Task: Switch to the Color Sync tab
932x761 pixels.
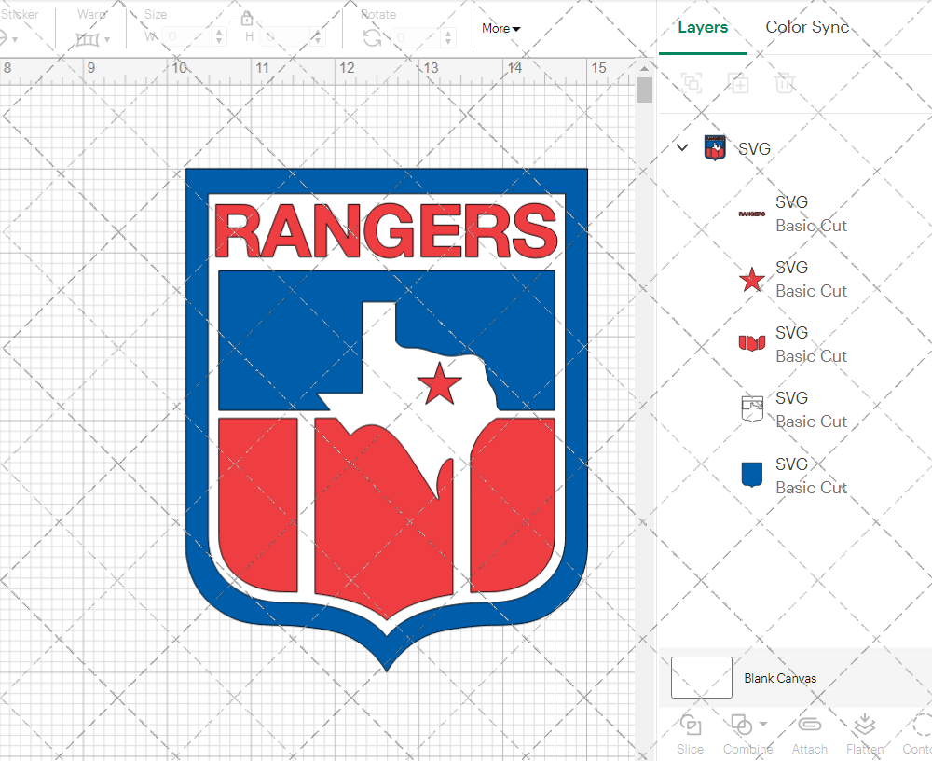Action: pos(807,27)
